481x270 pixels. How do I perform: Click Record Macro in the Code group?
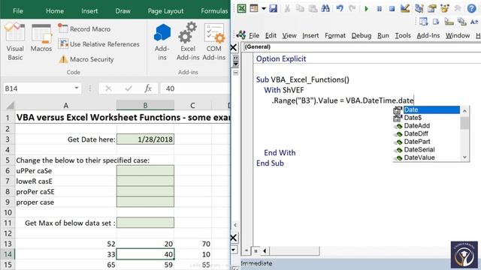coord(84,28)
